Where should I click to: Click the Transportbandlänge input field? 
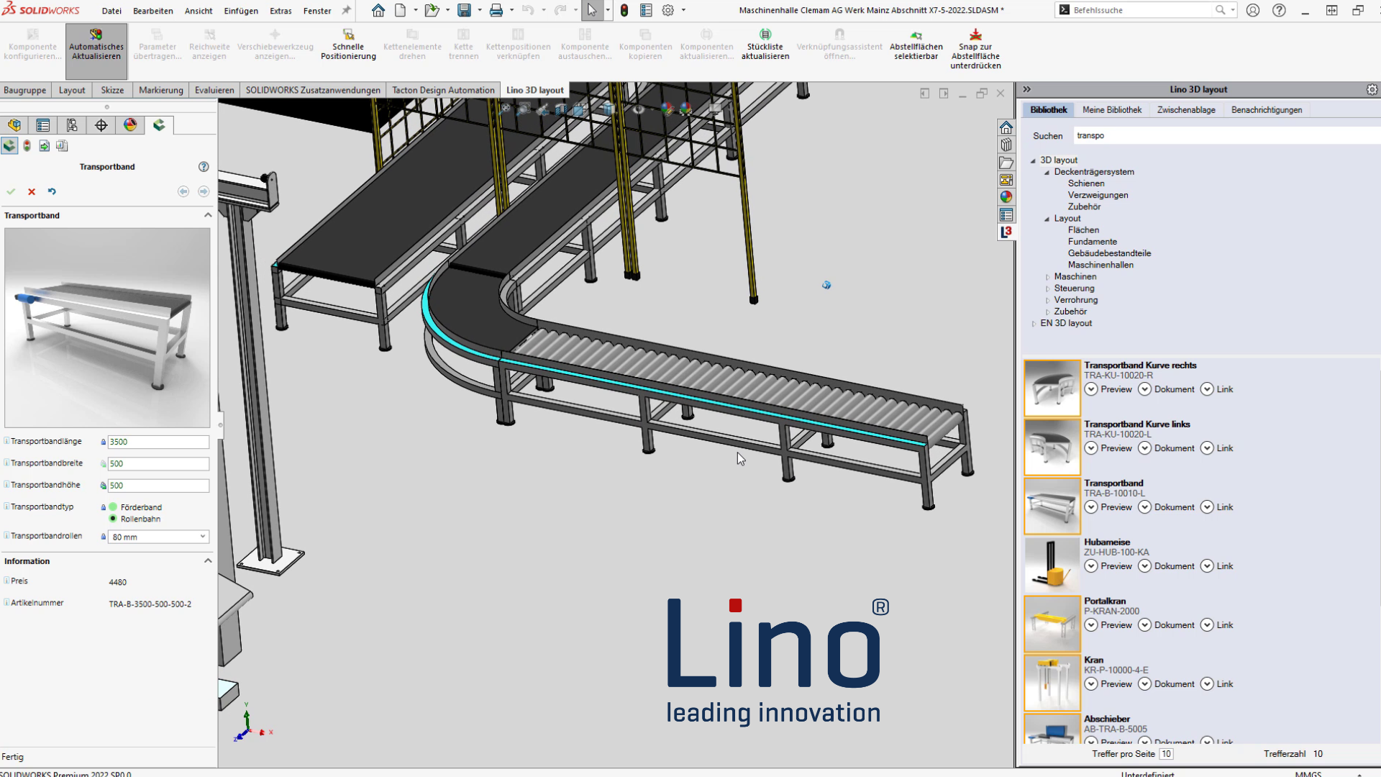(x=158, y=442)
